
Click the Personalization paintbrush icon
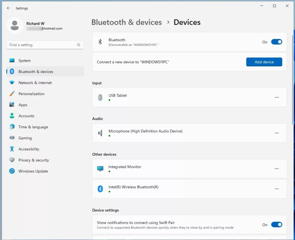(x=12, y=94)
